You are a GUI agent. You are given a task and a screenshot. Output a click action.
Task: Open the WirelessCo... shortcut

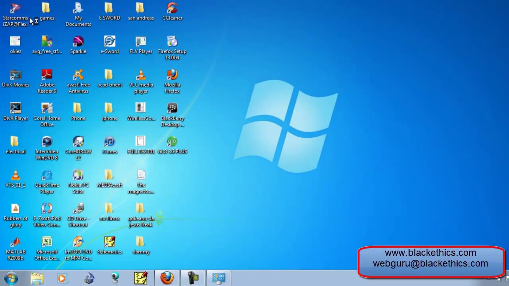[x=141, y=112]
